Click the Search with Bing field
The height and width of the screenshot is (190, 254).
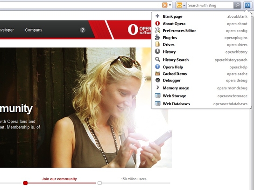(210, 5)
